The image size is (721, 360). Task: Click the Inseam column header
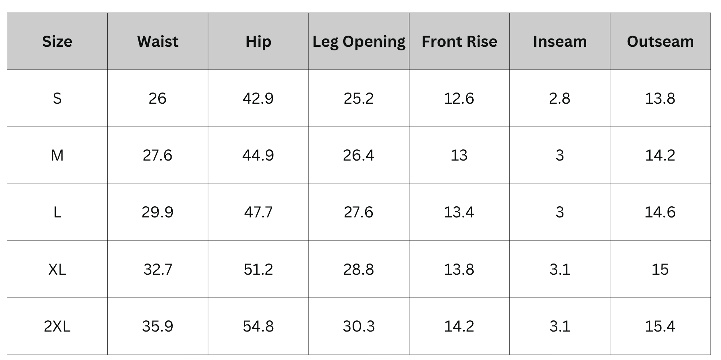560,41
